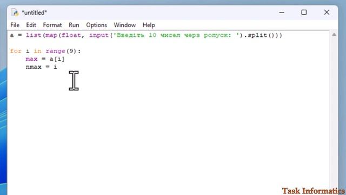Click the '.split()' call in first line
This screenshot has height=195, width=346.
258,35
